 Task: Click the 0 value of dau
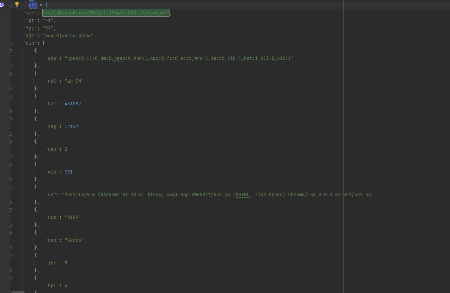tap(66, 149)
